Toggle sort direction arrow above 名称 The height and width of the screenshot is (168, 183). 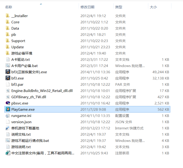pos(41,4)
